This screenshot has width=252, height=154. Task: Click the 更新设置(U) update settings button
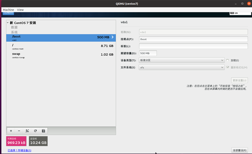pos(239,80)
